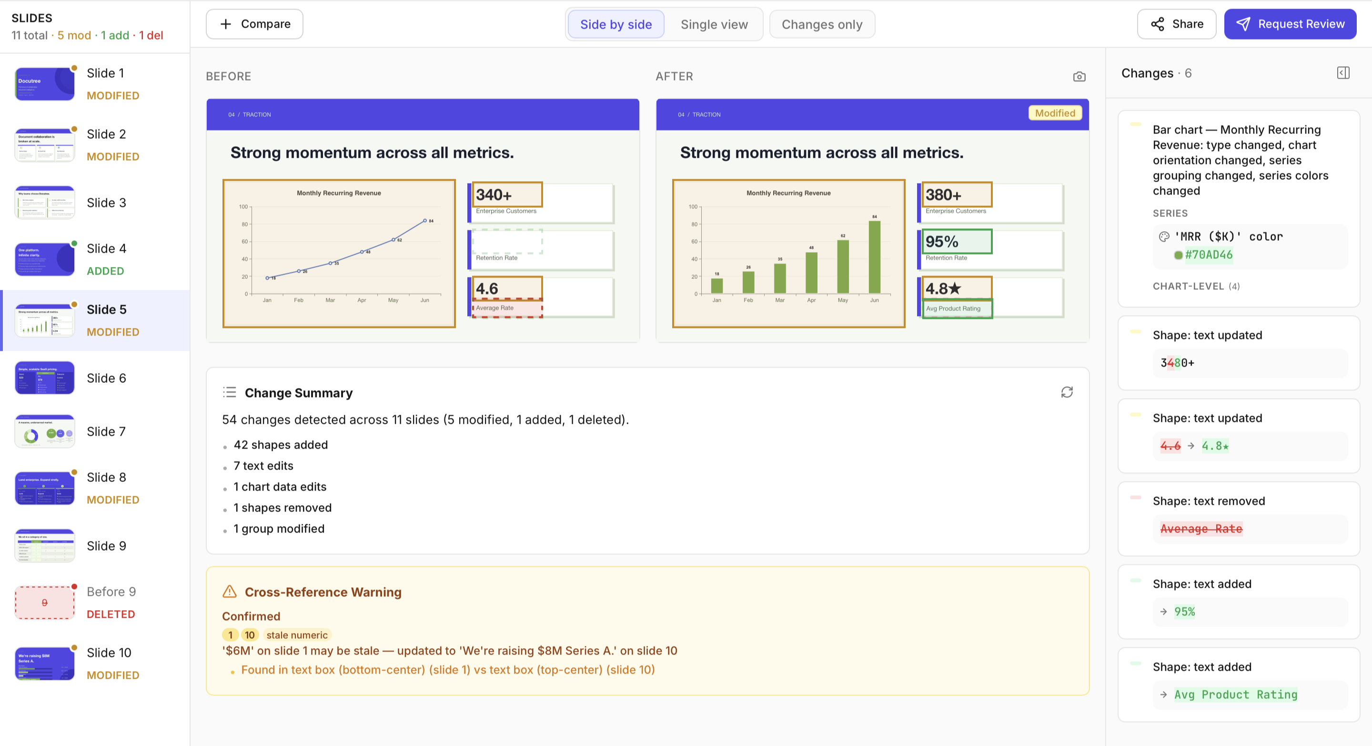The height and width of the screenshot is (746, 1372).
Task: Click the #70AD46 green color swatch
Action: (x=1178, y=255)
